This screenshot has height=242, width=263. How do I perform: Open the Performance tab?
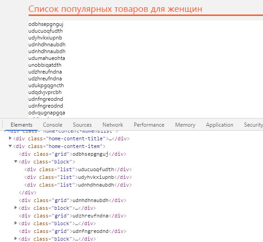(x=149, y=125)
